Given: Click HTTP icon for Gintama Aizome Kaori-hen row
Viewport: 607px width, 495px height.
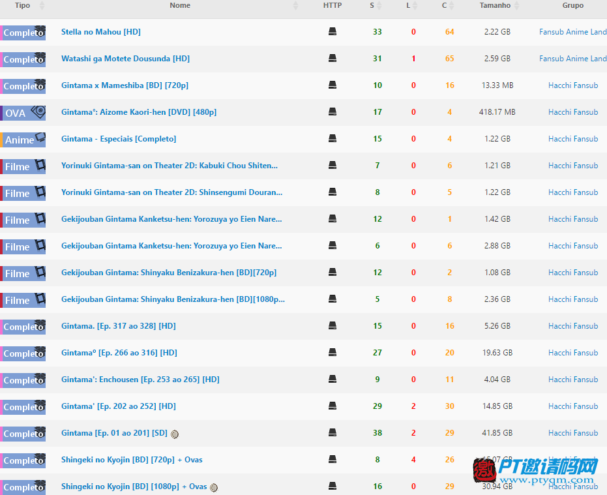Looking at the screenshot, I should coord(332,112).
